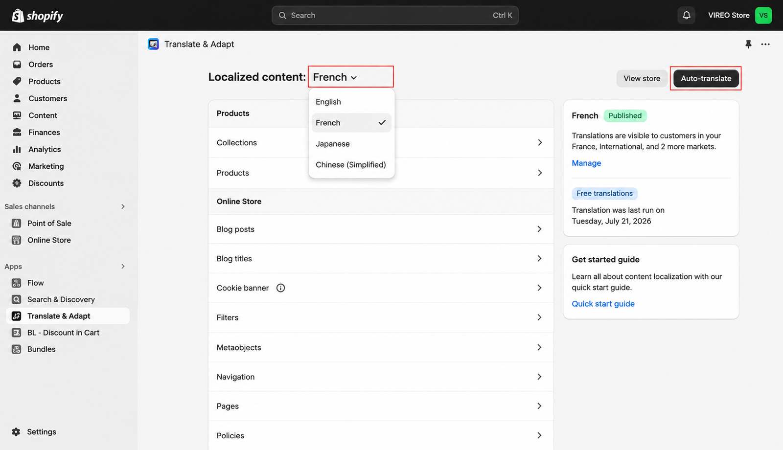Click the Bundles app icon
The image size is (783, 450).
click(17, 349)
